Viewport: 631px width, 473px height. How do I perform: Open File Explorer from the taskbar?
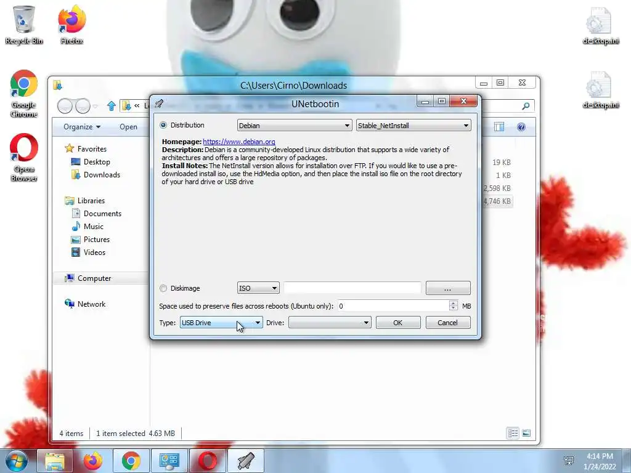click(54, 461)
